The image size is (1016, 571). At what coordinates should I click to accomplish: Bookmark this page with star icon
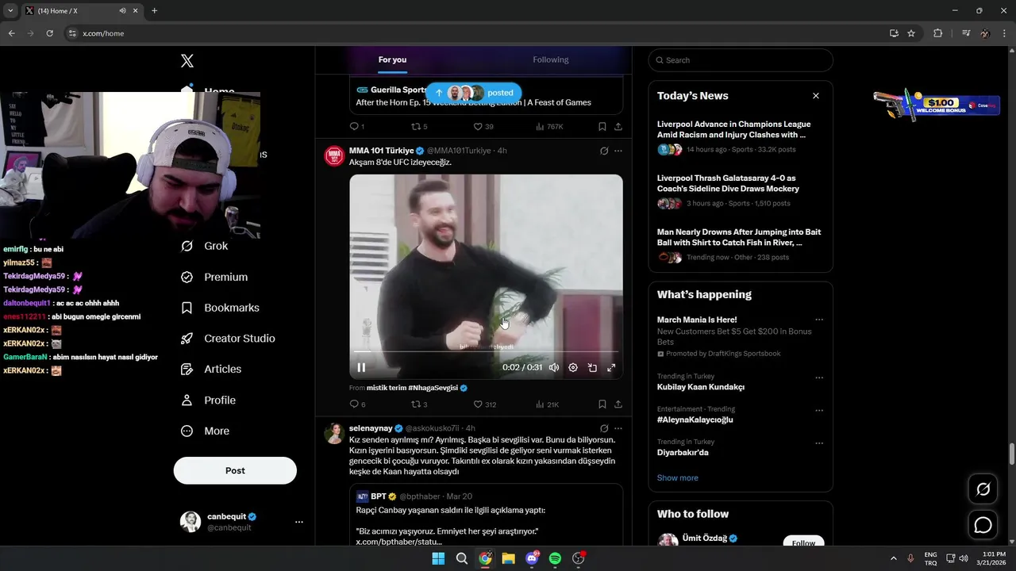click(911, 33)
